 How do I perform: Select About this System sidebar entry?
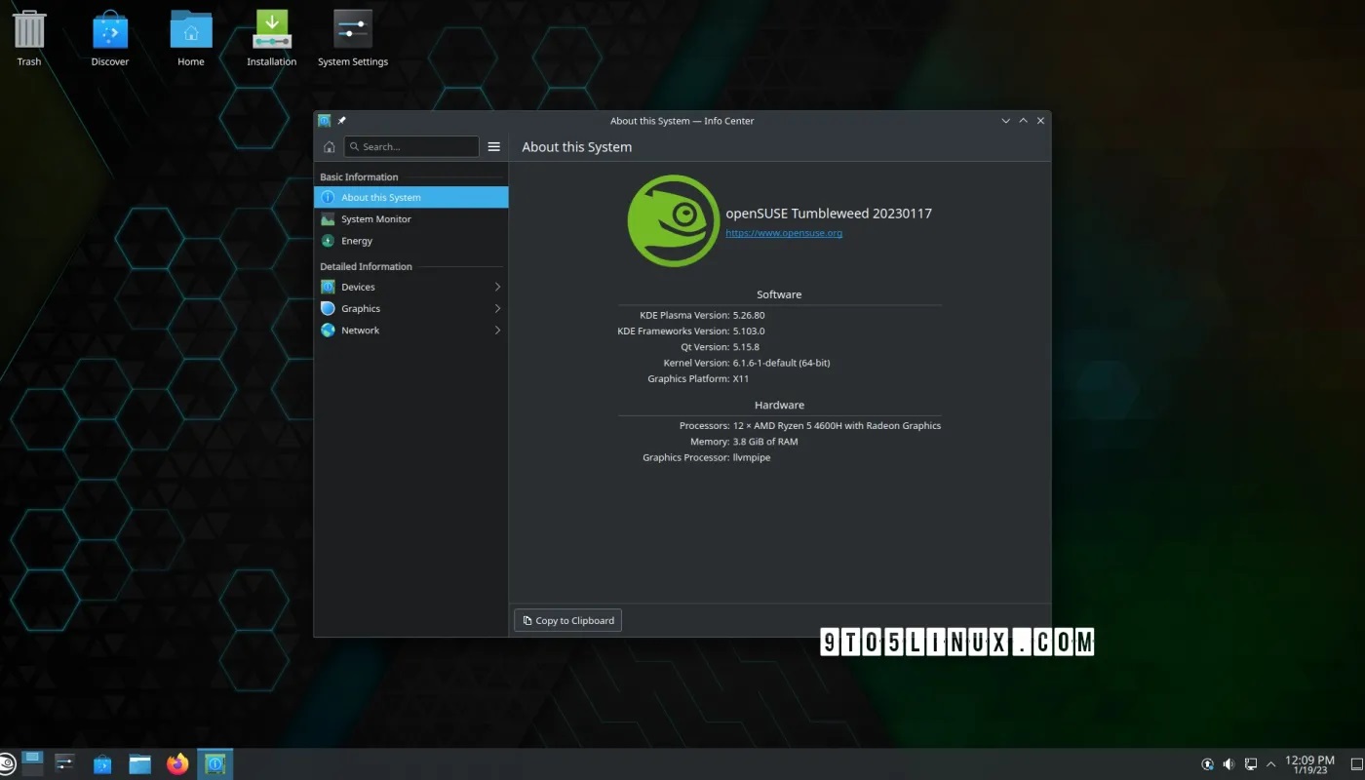[x=381, y=197]
